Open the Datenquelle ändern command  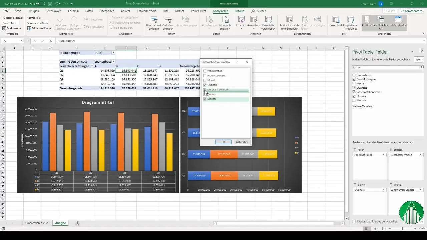click(225, 23)
